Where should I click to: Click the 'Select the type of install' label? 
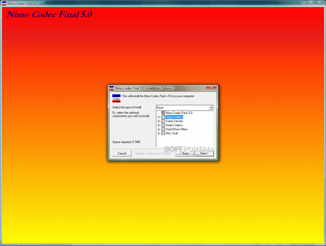(127, 107)
